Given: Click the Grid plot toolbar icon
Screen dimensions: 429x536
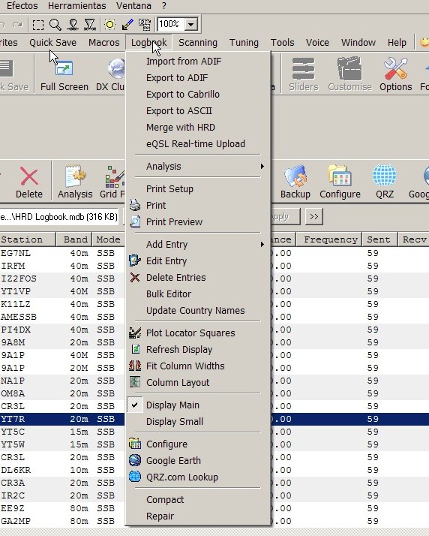Looking at the screenshot, I should click(115, 176).
